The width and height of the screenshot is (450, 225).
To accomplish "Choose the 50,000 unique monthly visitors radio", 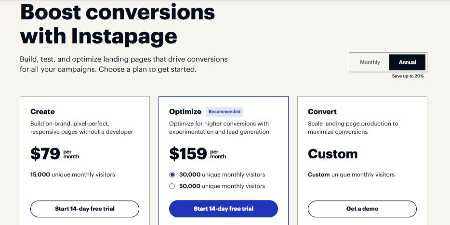I will [172, 186].
